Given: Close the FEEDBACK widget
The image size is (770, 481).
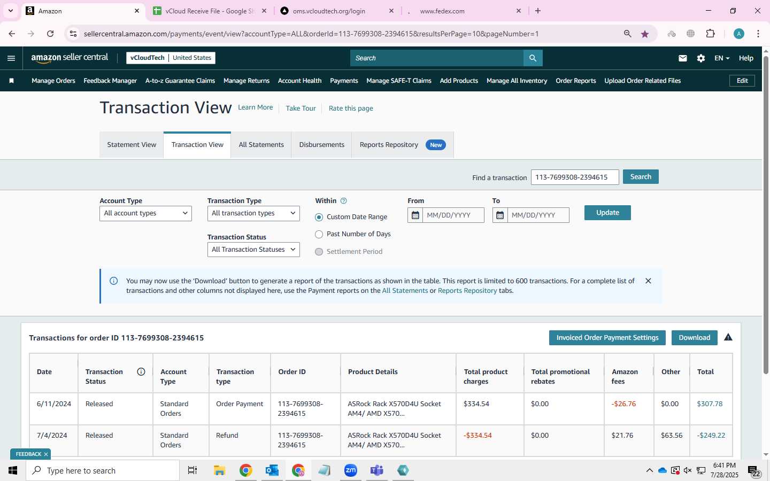Looking at the screenshot, I should [x=46, y=454].
